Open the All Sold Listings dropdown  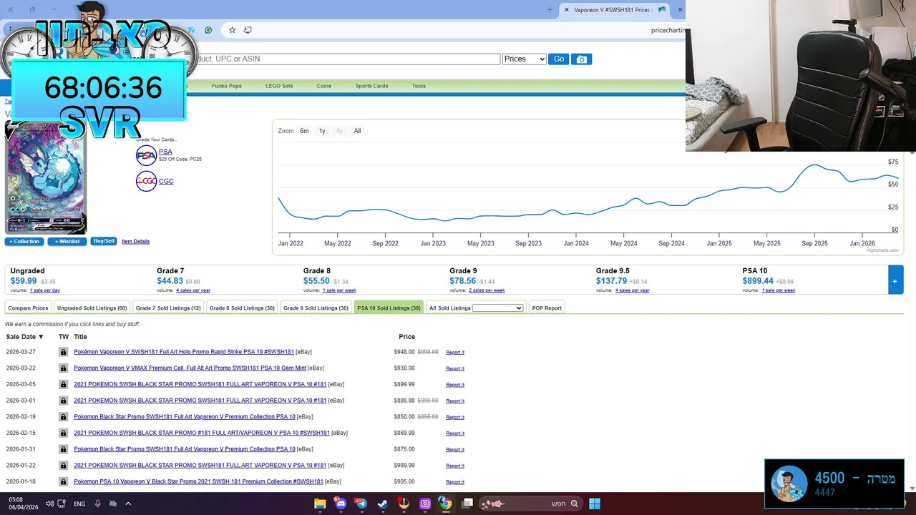[x=497, y=308]
